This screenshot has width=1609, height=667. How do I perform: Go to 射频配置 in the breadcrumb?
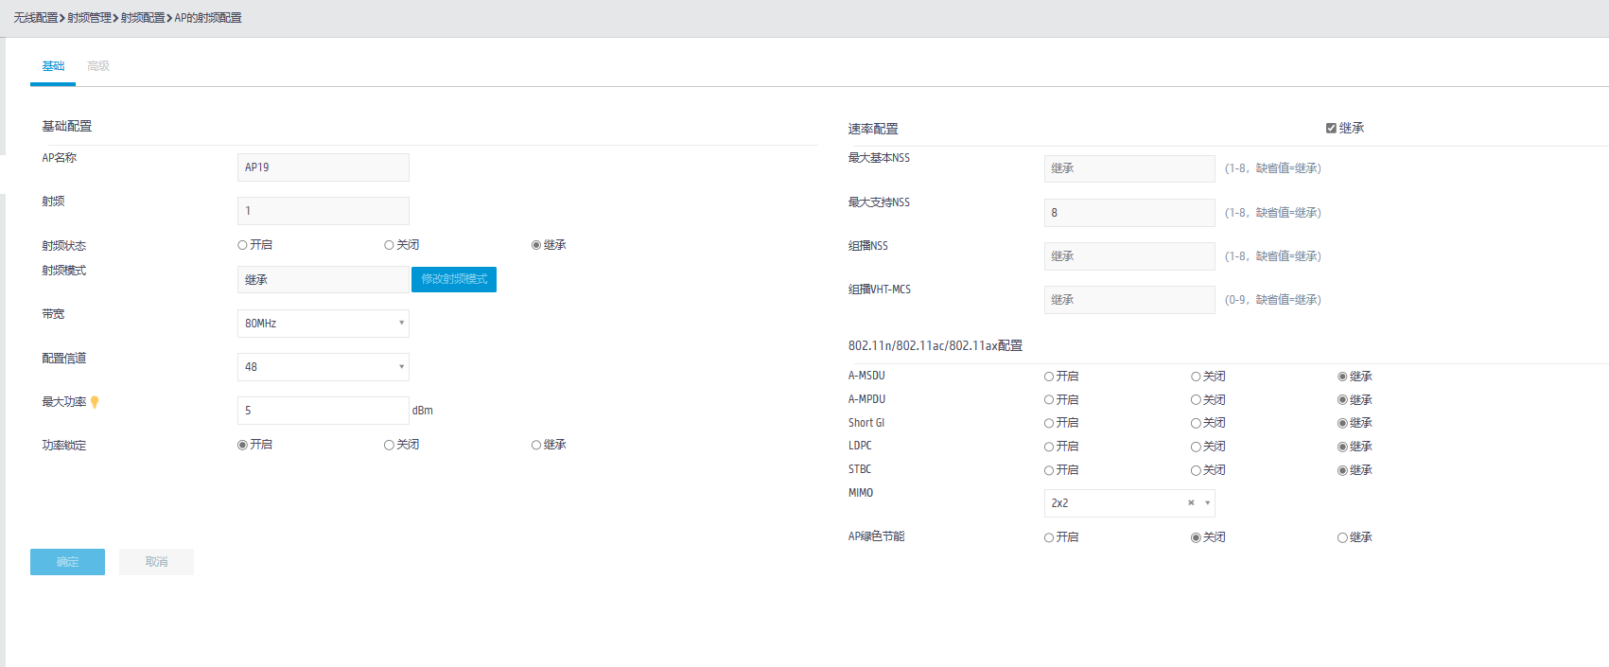(143, 18)
